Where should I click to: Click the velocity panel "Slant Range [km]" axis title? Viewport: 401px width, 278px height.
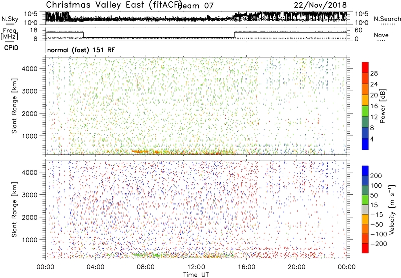click(x=14, y=210)
